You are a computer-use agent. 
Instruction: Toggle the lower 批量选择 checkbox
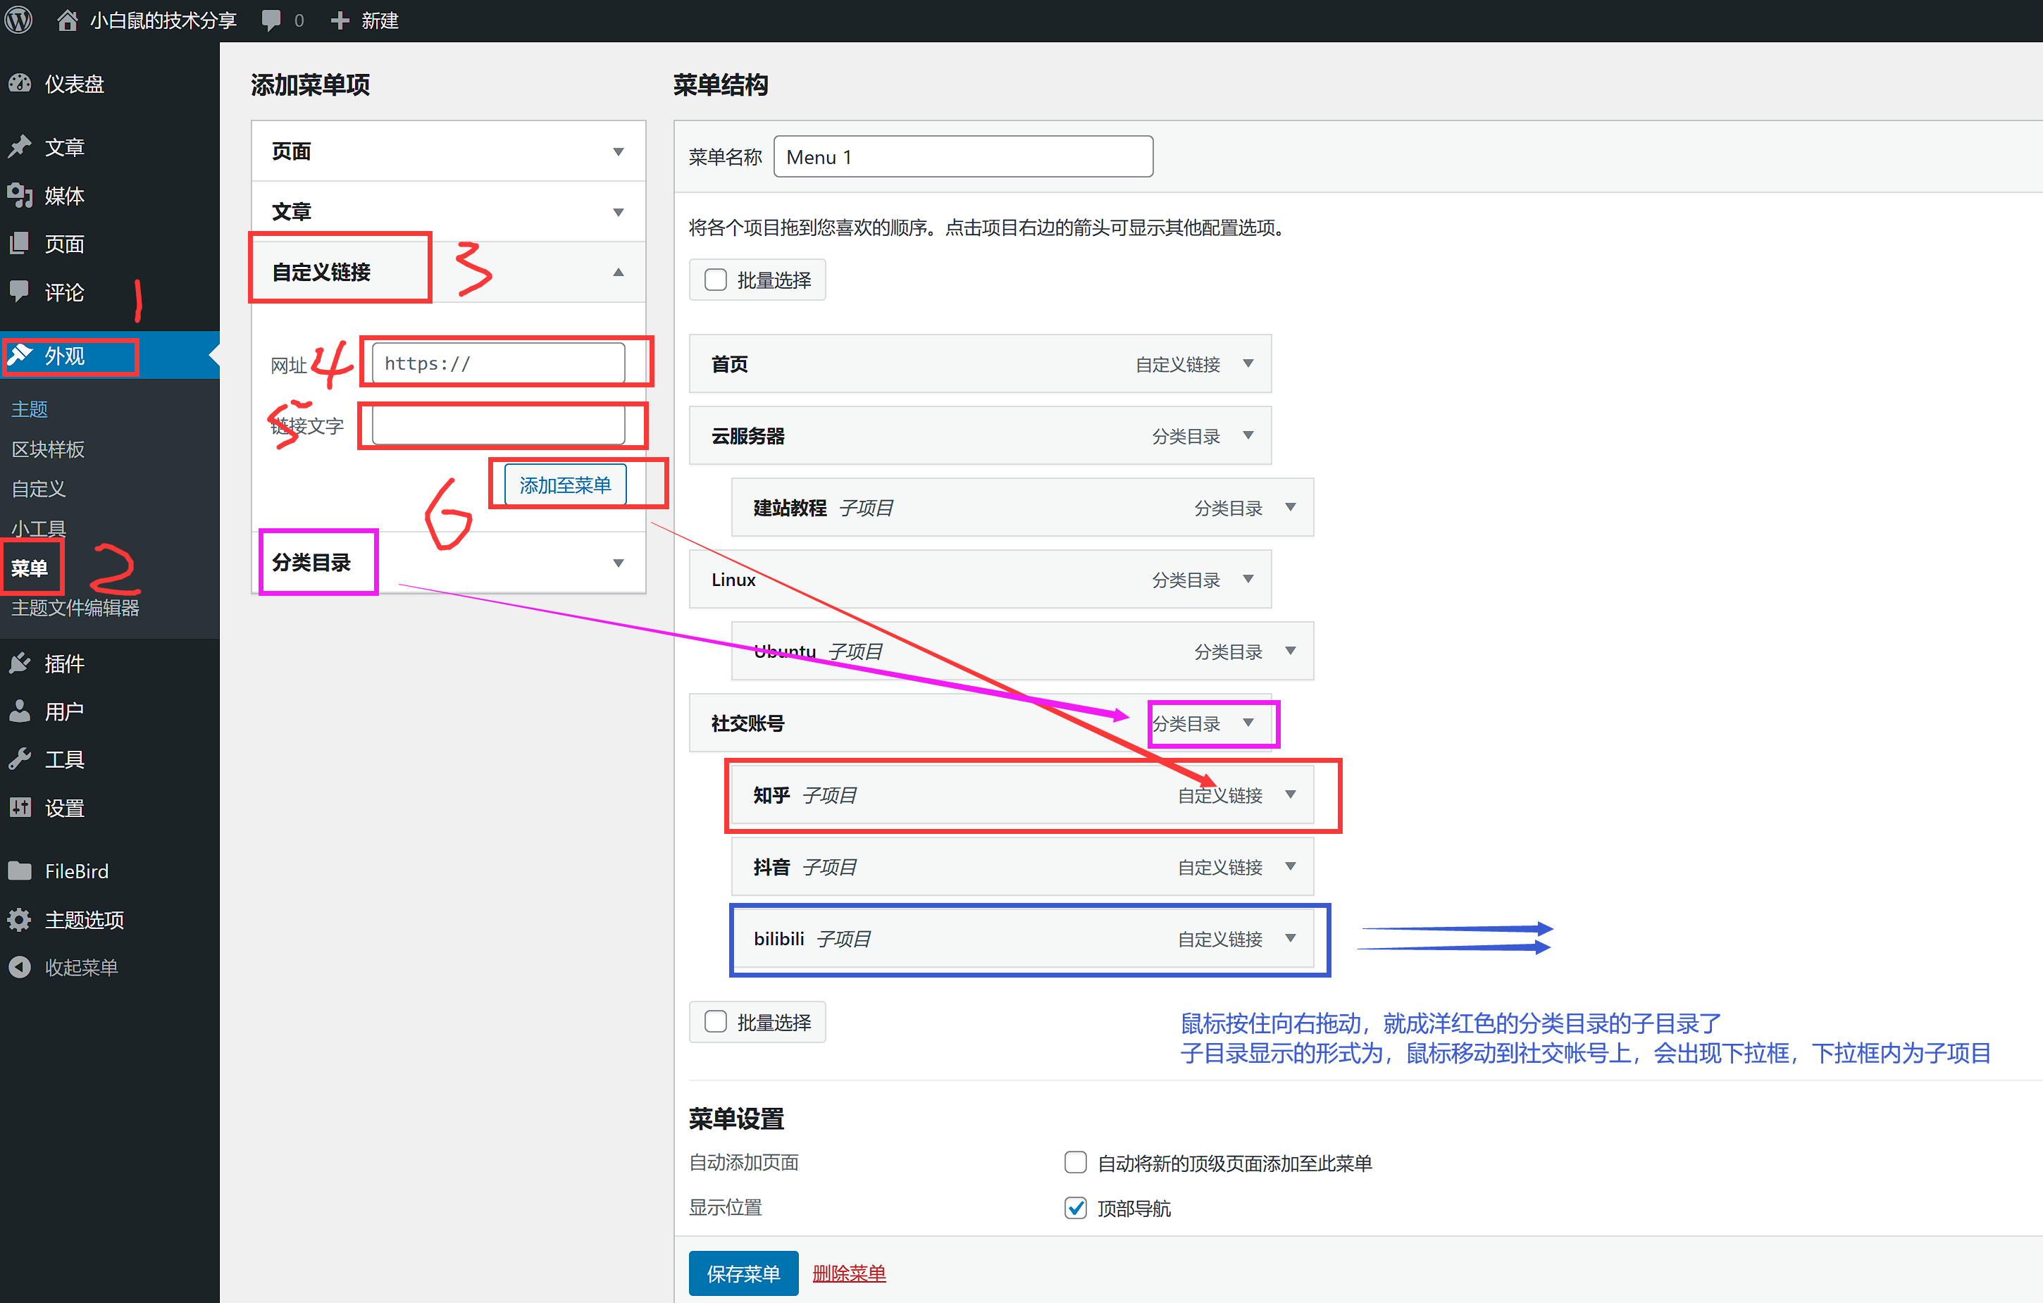point(715,1021)
